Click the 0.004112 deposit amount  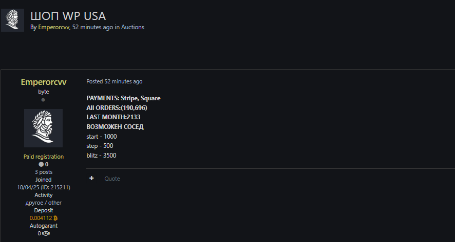point(41,218)
